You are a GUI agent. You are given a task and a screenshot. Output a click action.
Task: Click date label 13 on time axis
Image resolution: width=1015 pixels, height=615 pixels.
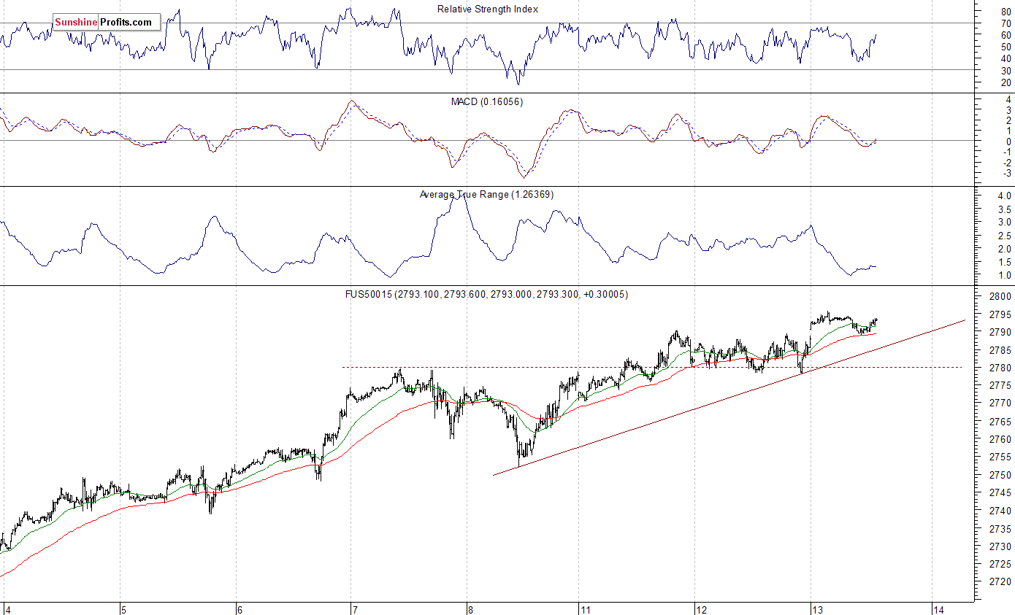click(816, 609)
